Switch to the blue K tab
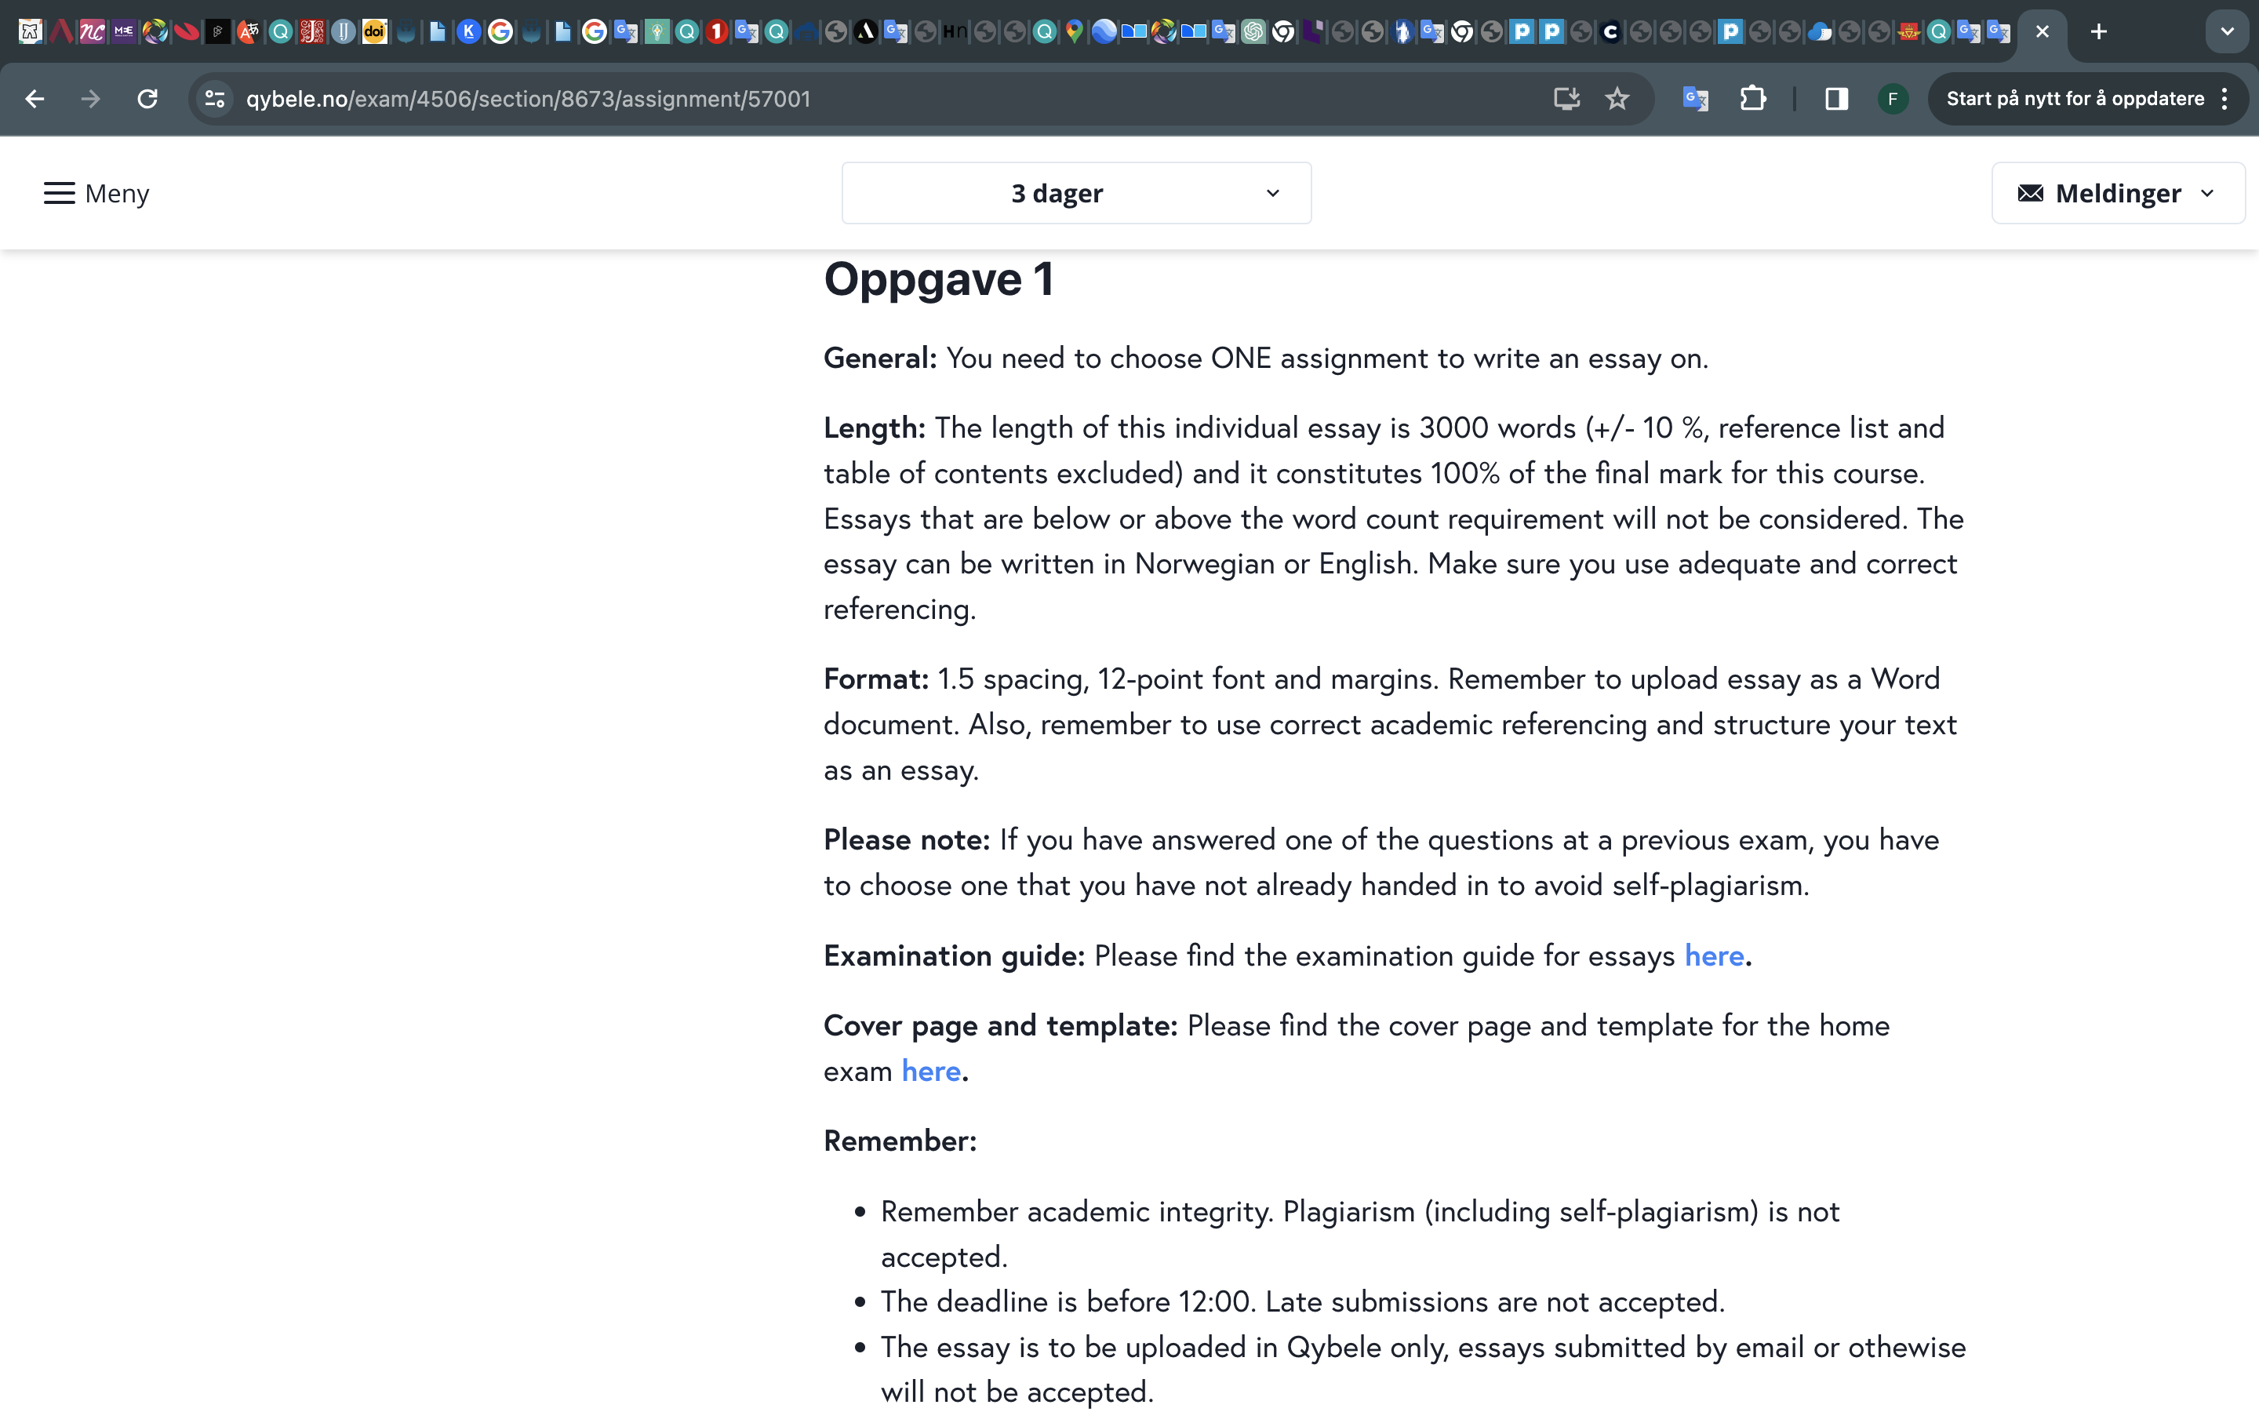This screenshot has width=2259, height=1412. point(468,31)
